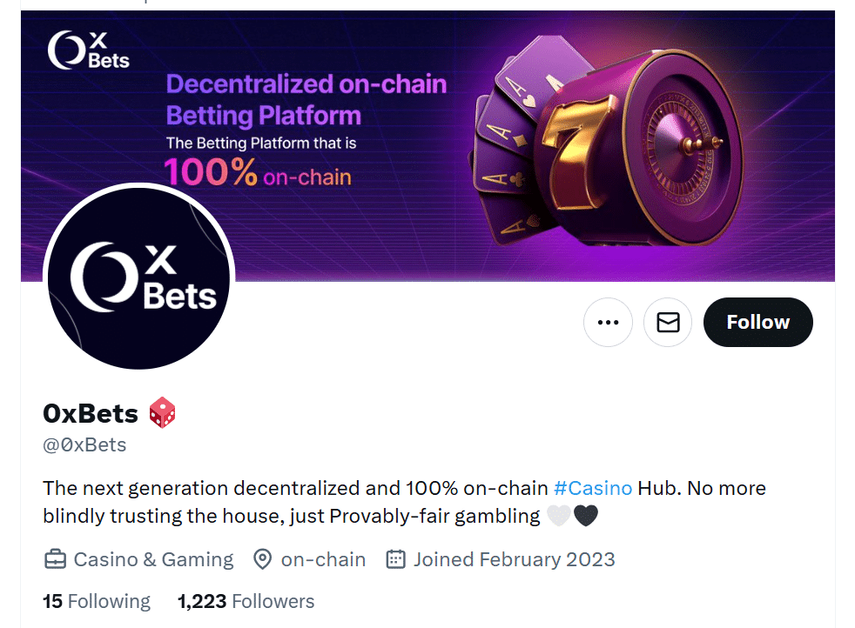
Task: Click the red dice emoji next to 0xBets
Action: point(160,413)
